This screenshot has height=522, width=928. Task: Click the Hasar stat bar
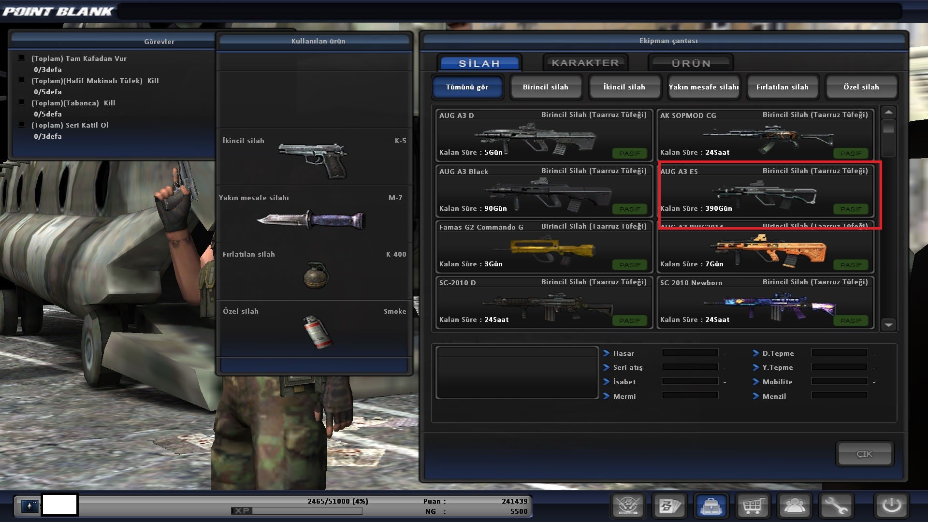tap(690, 353)
